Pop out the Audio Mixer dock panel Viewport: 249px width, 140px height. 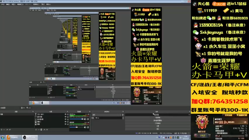(90, 112)
